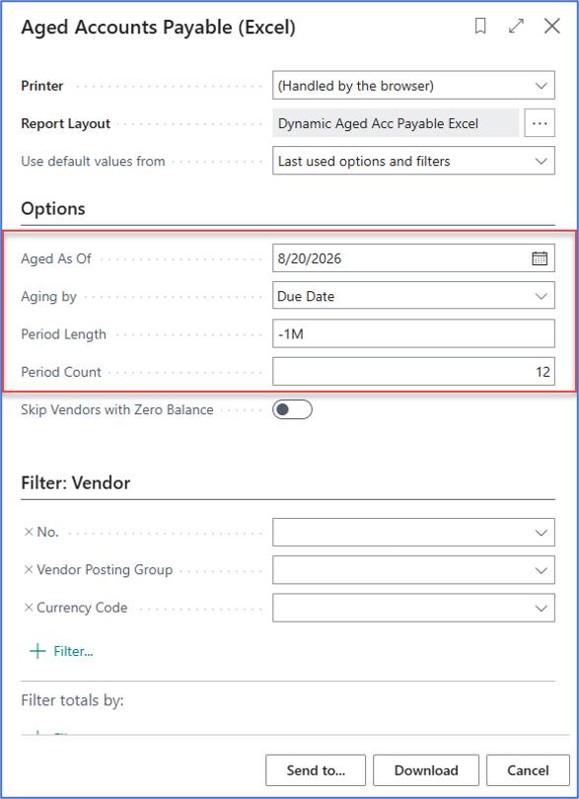This screenshot has width=579, height=799.
Task: Cancel the report request
Action: click(x=528, y=770)
